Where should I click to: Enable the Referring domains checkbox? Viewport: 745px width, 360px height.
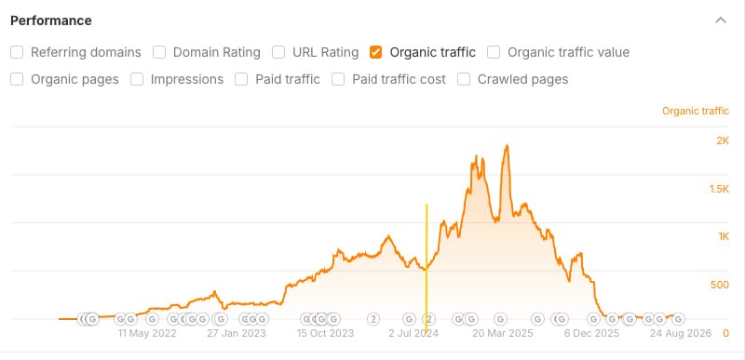coord(17,52)
